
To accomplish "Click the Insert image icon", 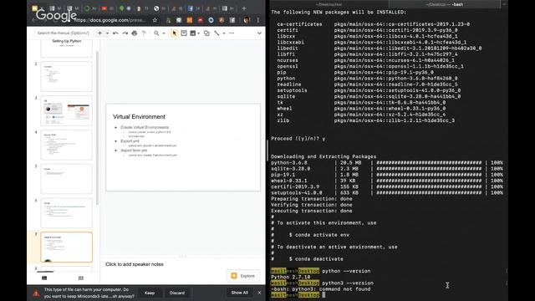I will pyautogui.click(x=193, y=33).
